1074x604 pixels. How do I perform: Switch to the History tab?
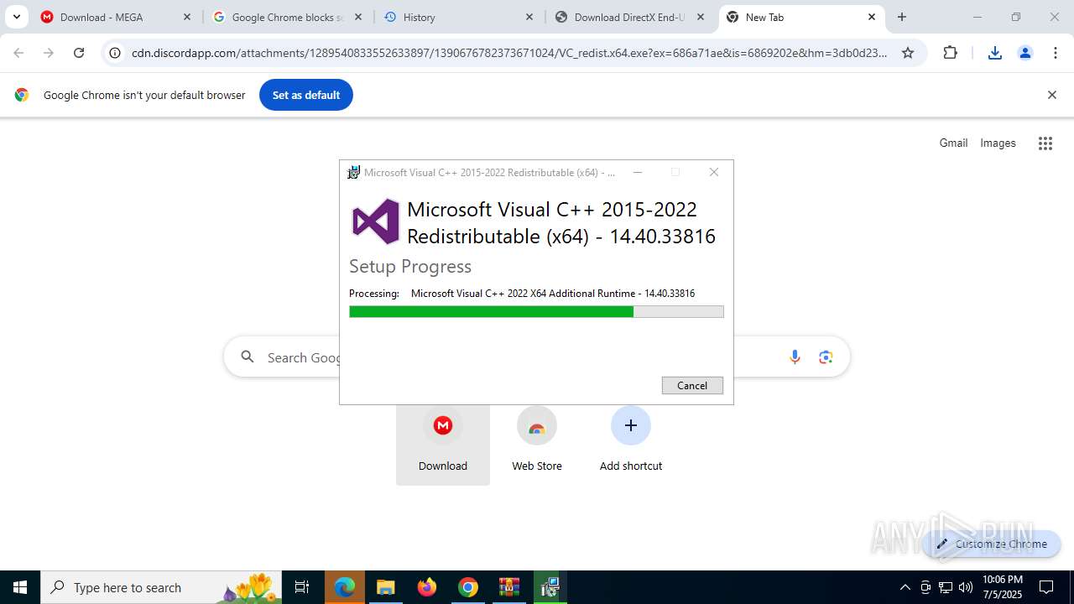click(x=459, y=17)
